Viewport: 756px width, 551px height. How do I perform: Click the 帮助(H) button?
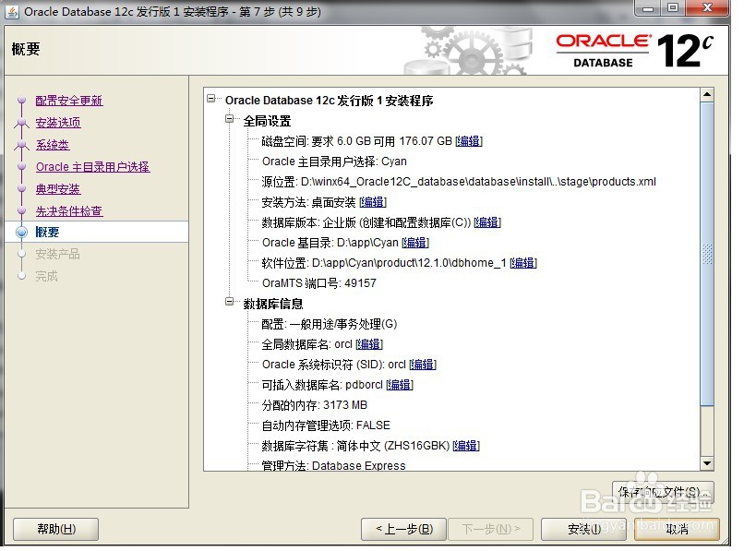tap(56, 529)
